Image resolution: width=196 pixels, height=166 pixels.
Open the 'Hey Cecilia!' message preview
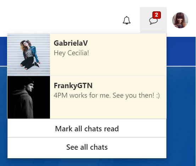click(71, 53)
